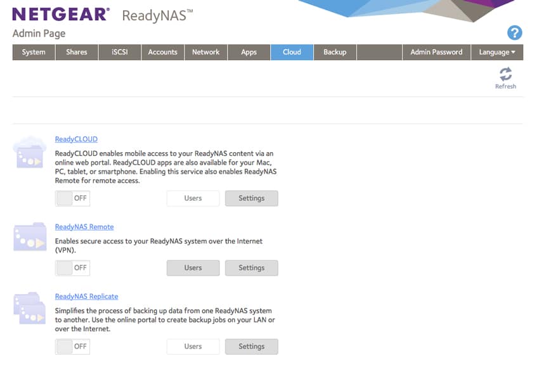Open Settings for ReadyNAS Replicate
Screen dimensions: 539x365
(252, 347)
